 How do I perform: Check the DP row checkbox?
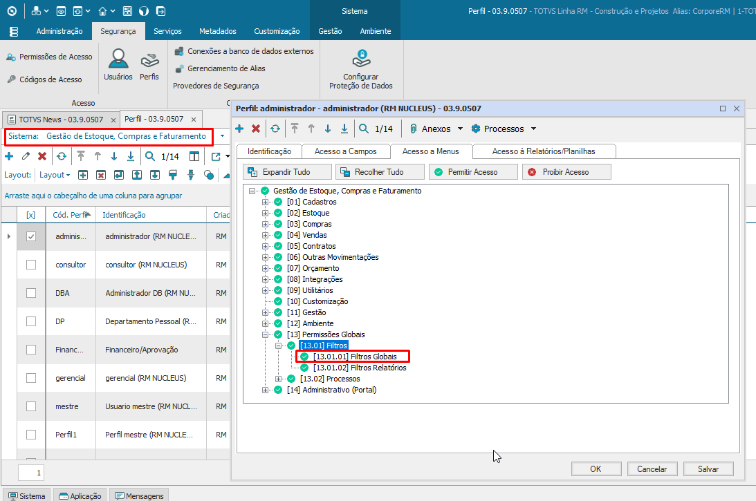point(31,321)
